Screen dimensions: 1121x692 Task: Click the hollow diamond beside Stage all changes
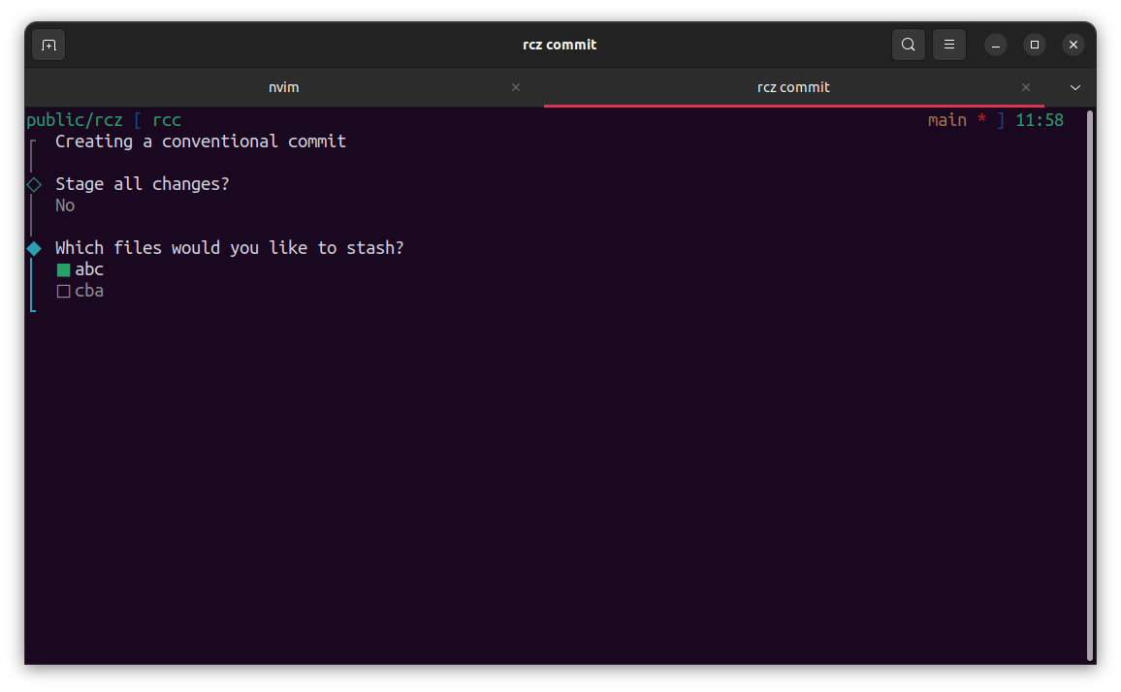[x=34, y=184]
